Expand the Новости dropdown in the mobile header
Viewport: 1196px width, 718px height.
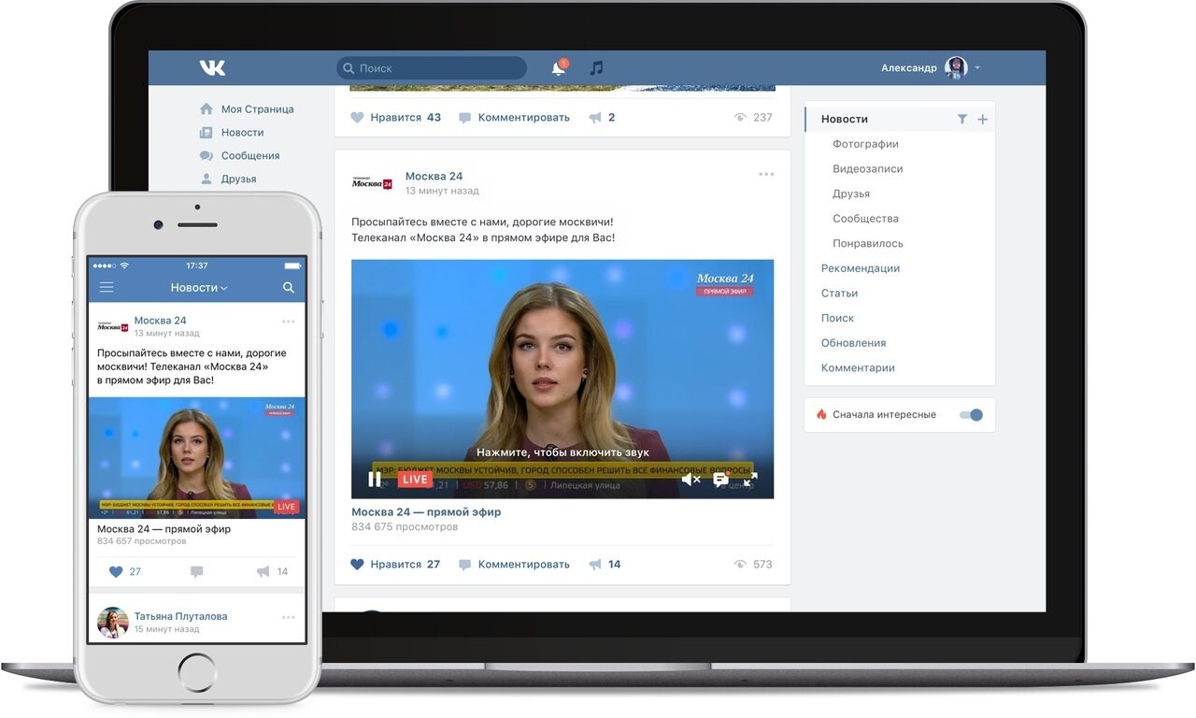pos(198,287)
